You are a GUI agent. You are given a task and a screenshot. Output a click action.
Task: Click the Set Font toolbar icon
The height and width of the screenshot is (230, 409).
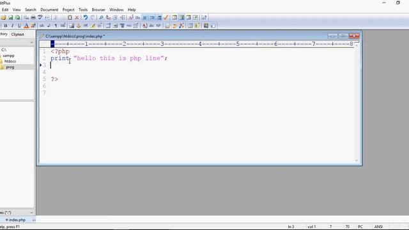[130, 17]
